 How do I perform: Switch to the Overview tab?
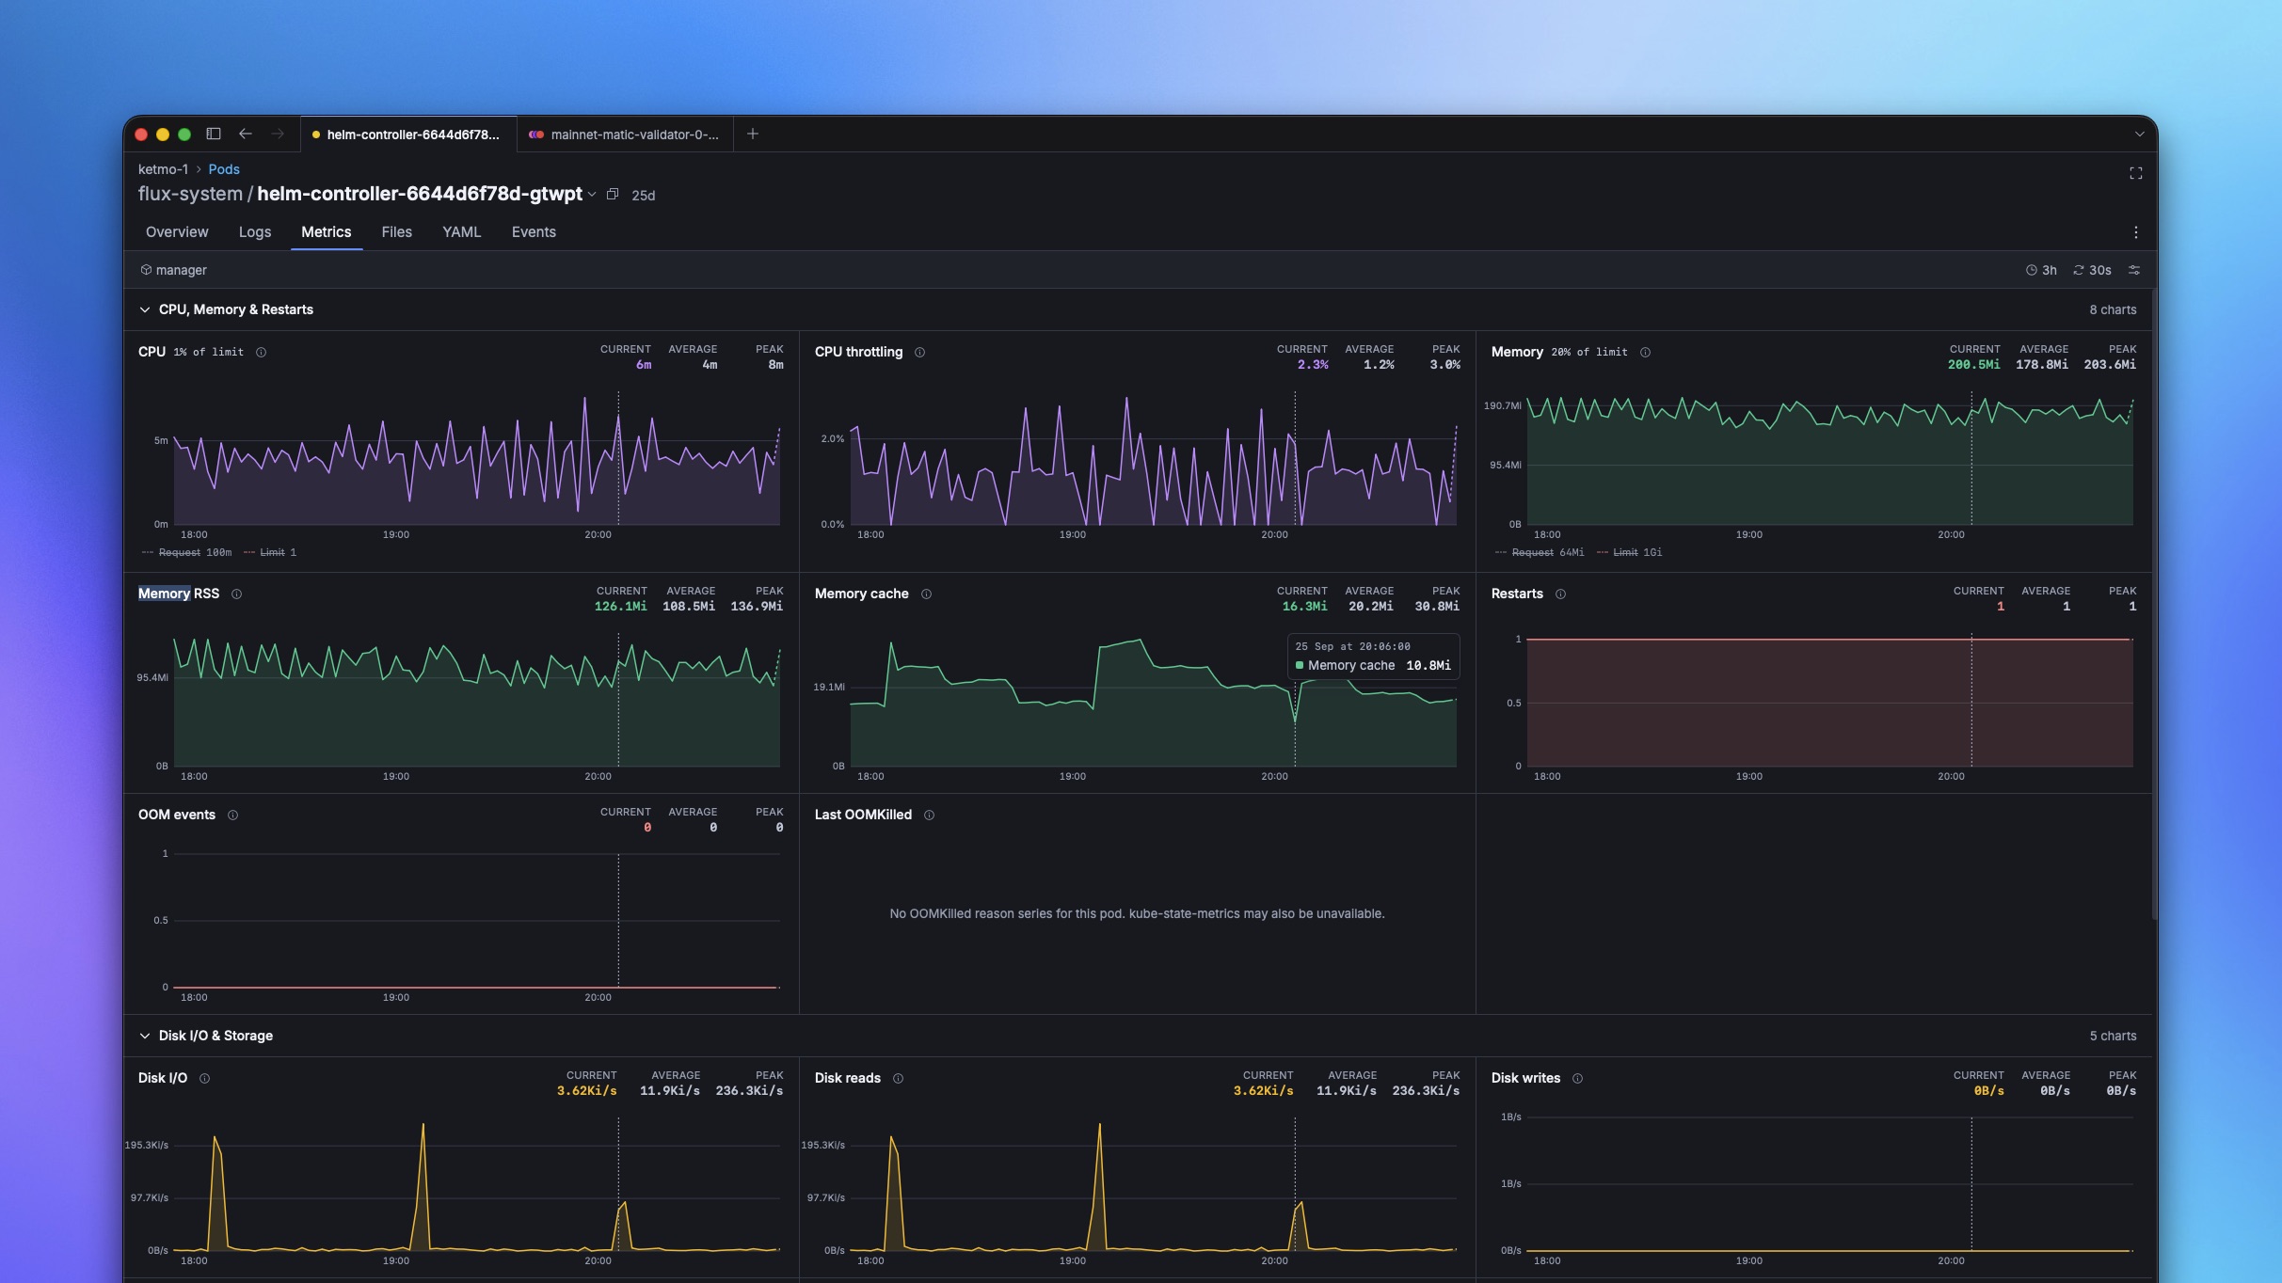tap(177, 231)
